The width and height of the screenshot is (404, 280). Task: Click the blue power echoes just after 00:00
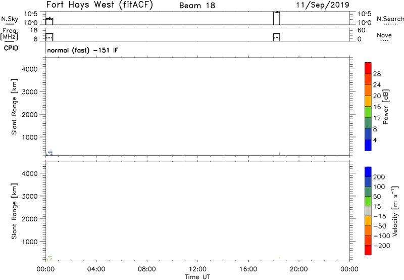tap(50, 153)
